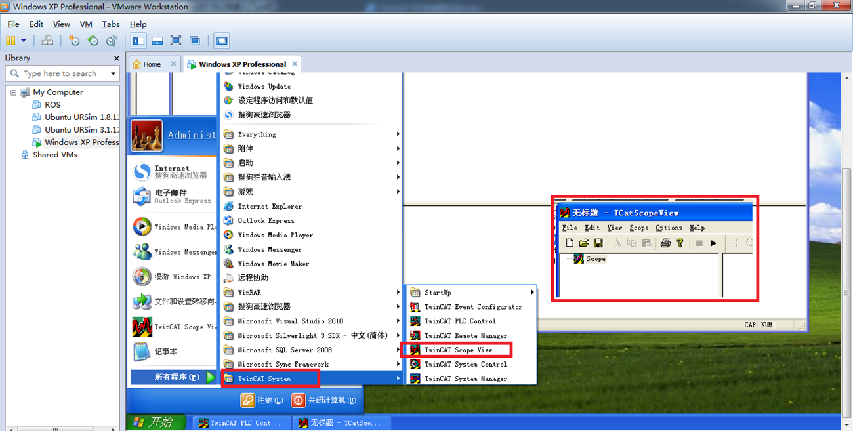
Task: Expand Microsoft SQL Server 2008 folder
Action: [x=311, y=350]
